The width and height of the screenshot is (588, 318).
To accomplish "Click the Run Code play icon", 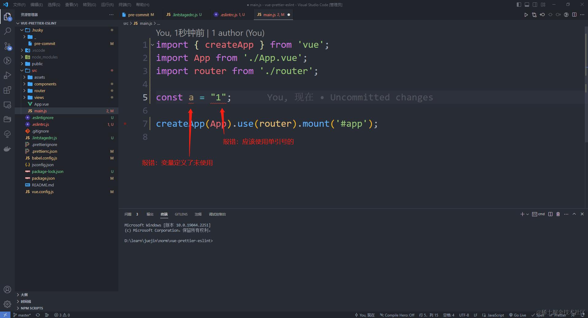I will 526,15.
